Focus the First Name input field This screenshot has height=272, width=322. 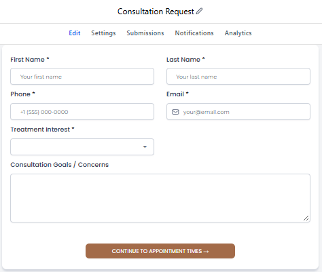click(x=82, y=77)
